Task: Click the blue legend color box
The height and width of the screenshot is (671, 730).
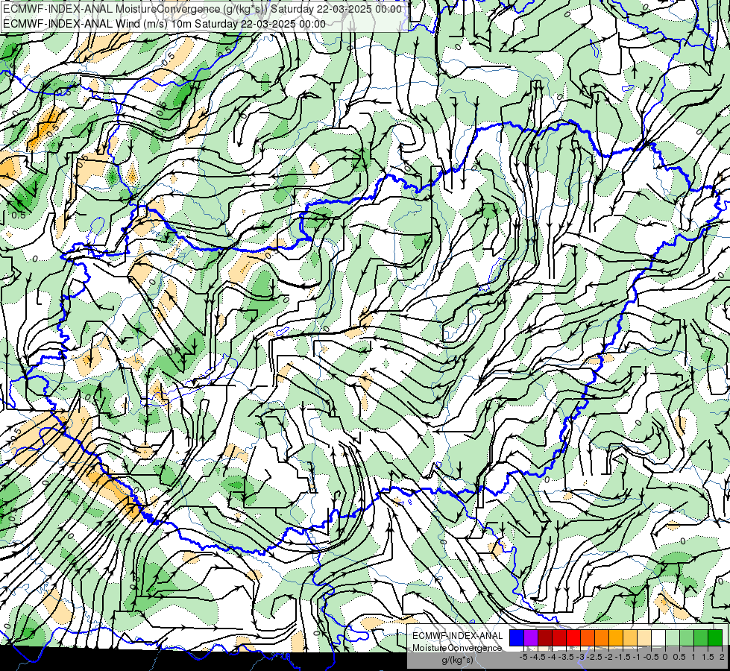Action: point(517,637)
